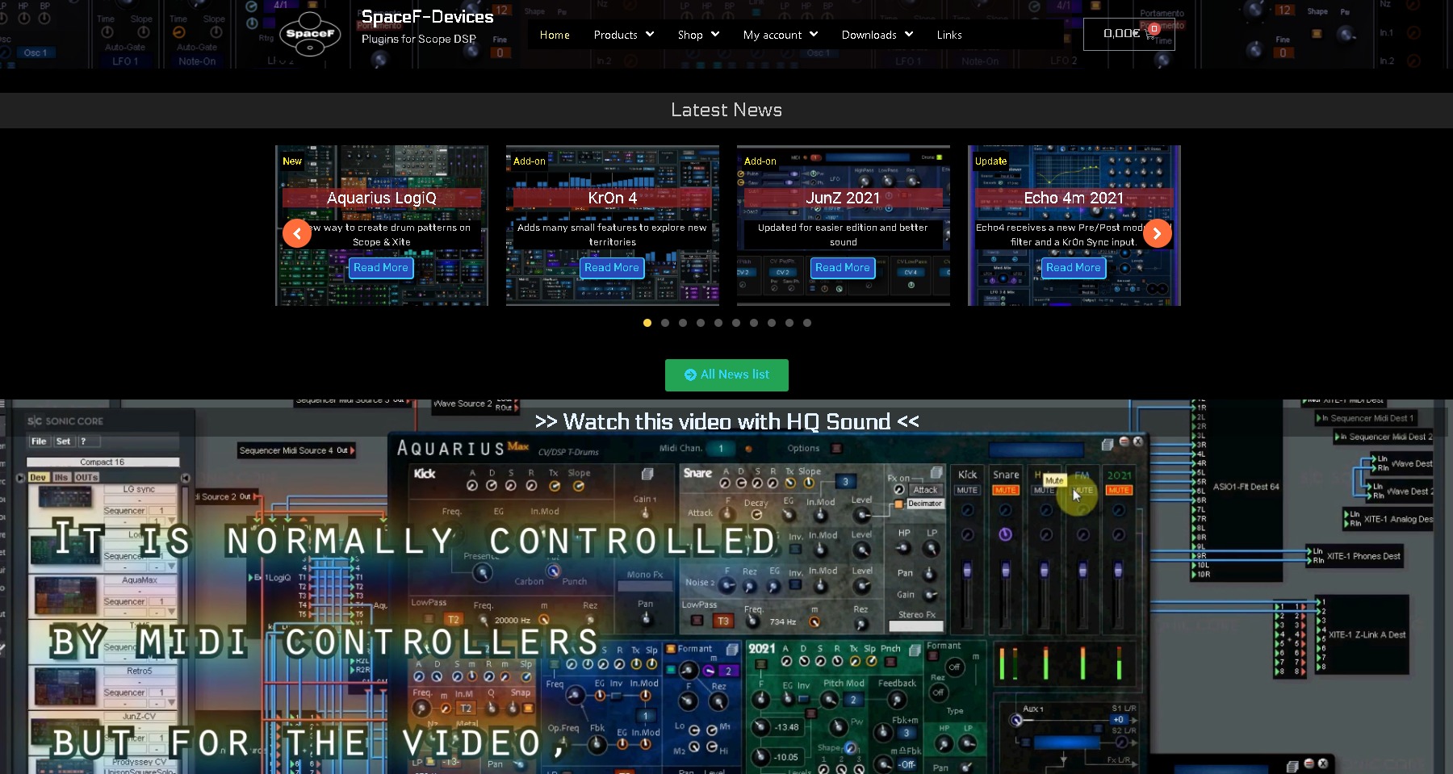
Task: Click the carousel next arrow
Action: [1157, 233]
